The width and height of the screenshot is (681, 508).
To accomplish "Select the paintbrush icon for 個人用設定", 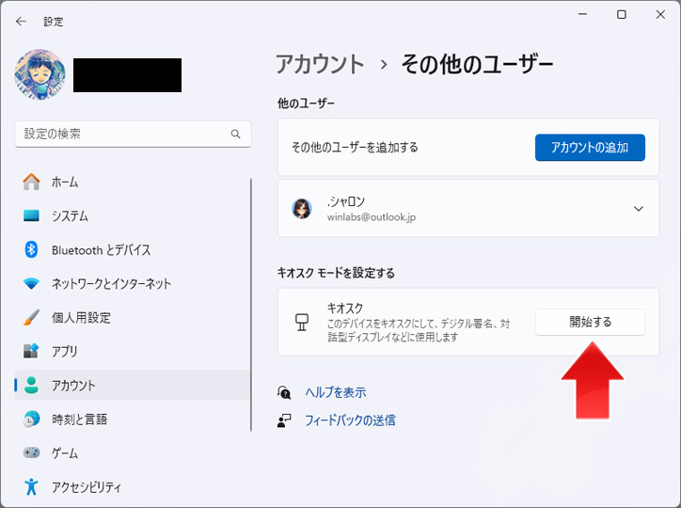I will (31, 317).
